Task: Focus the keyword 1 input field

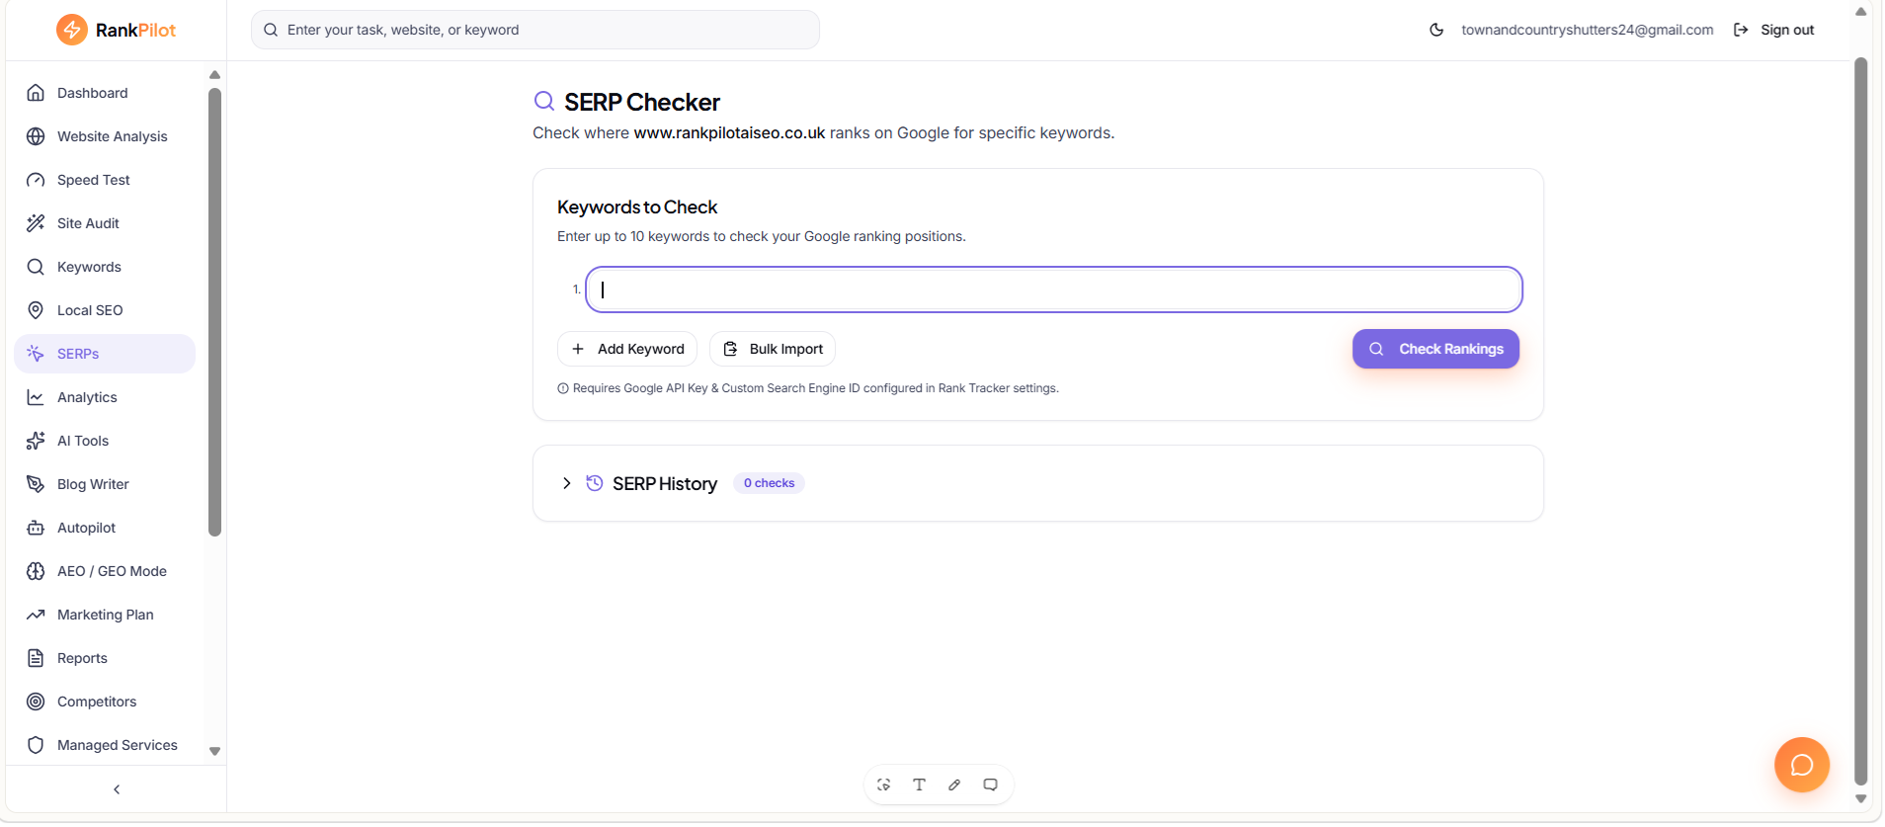Action: tap(1054, 289)
